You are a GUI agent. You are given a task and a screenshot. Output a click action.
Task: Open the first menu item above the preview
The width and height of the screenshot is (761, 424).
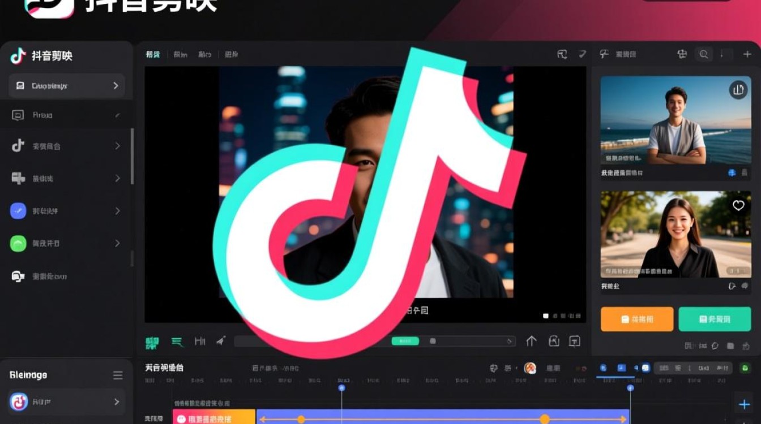(x=152, y=53)
